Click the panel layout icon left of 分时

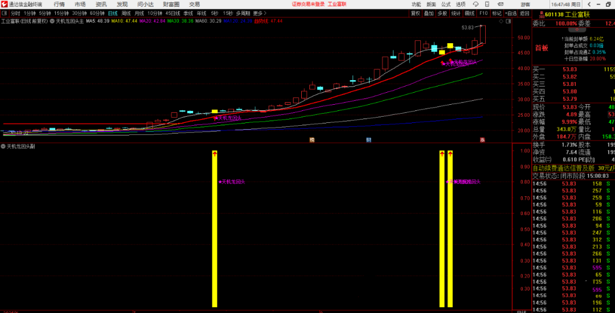pyautogui.click(x=5, y=13)
